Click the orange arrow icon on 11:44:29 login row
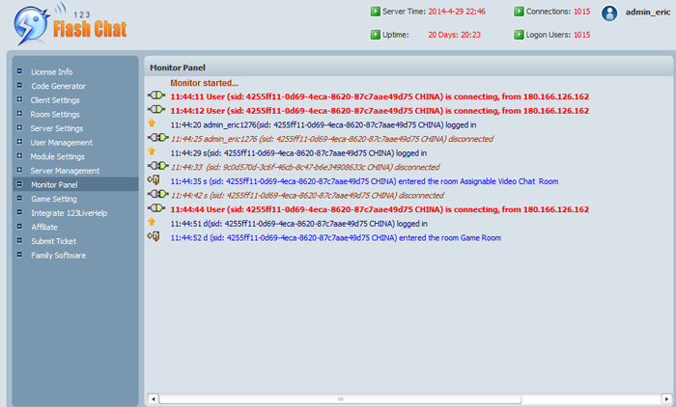Viewport: 676px width, 407px height. point(152,151)
